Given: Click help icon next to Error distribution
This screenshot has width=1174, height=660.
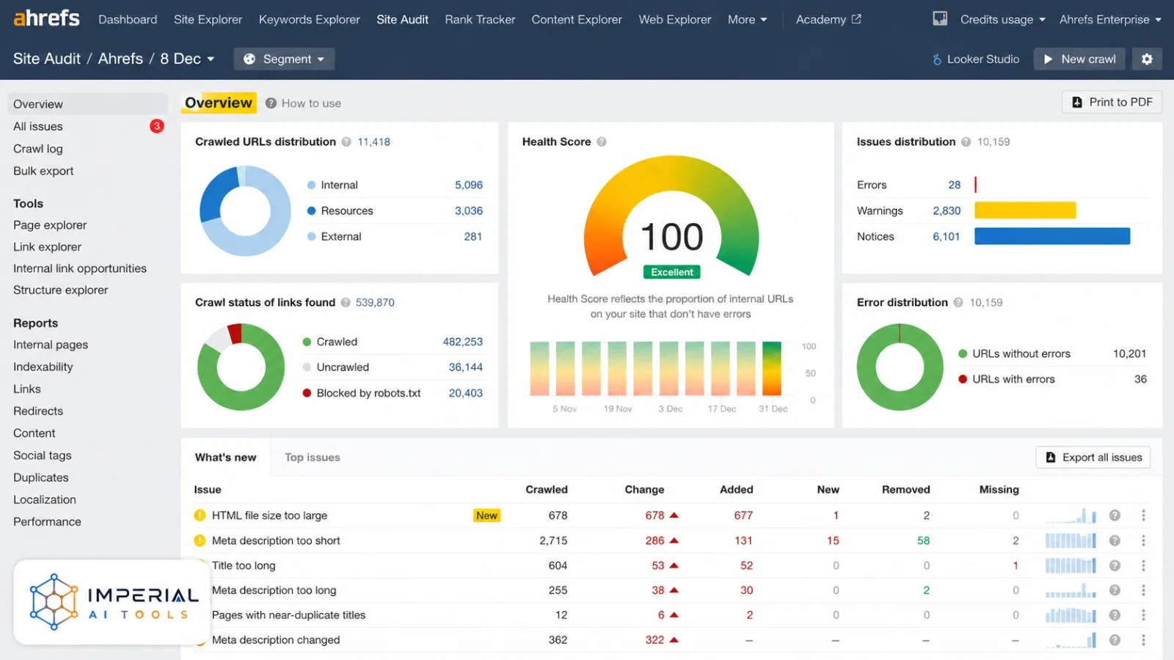Looking at the screenshot, I should pos(958,302).
